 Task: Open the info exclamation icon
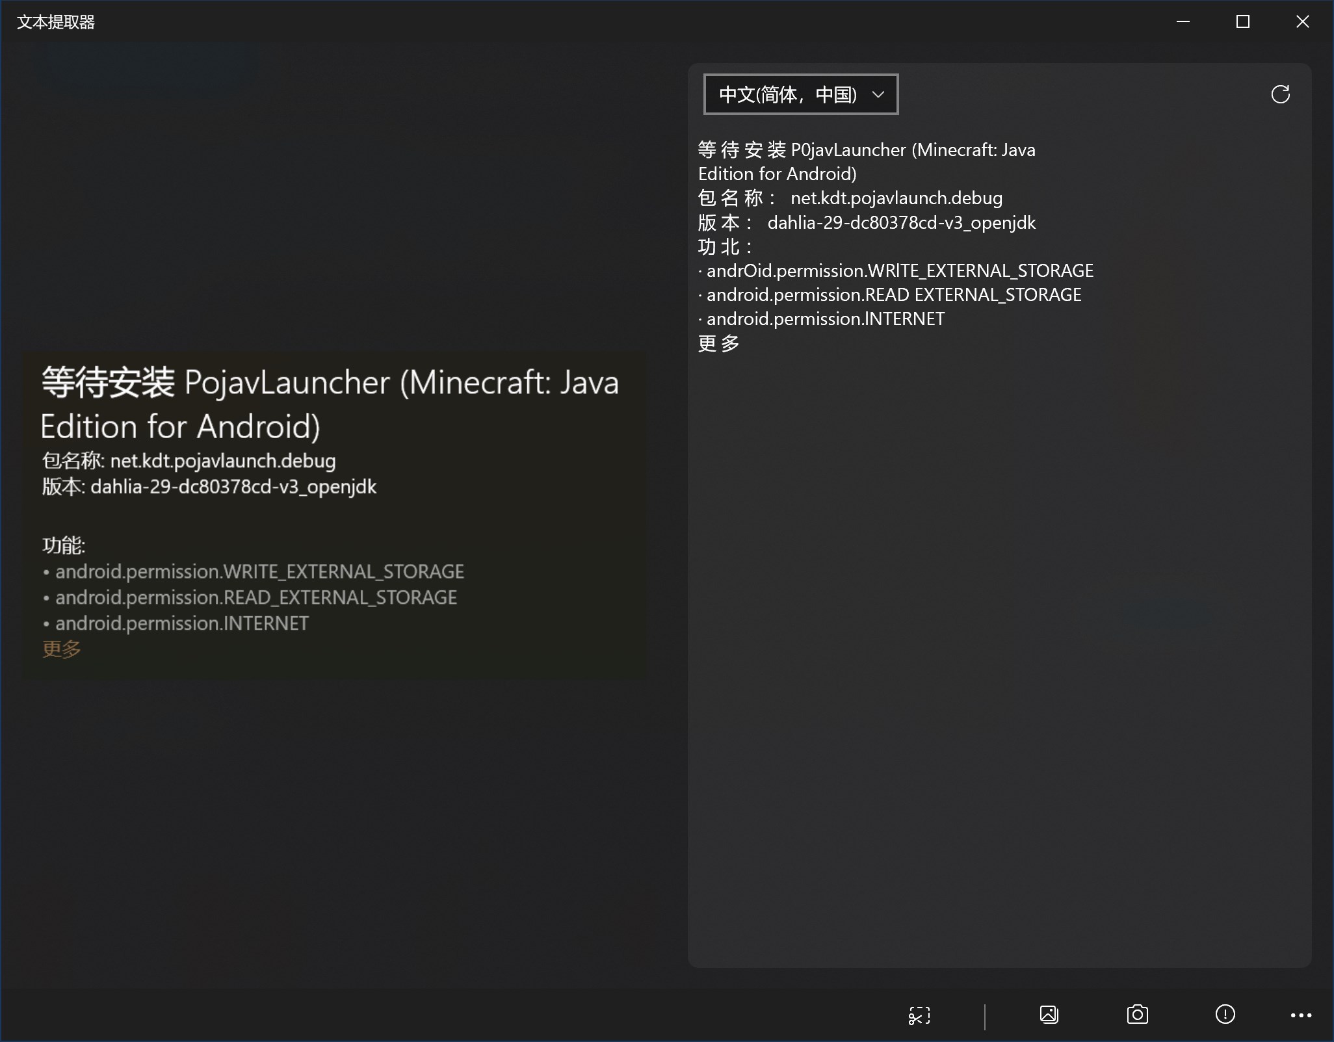tap(1225, 1015)
